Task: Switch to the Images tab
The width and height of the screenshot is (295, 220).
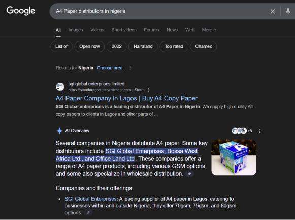Action: click(76, 30)
